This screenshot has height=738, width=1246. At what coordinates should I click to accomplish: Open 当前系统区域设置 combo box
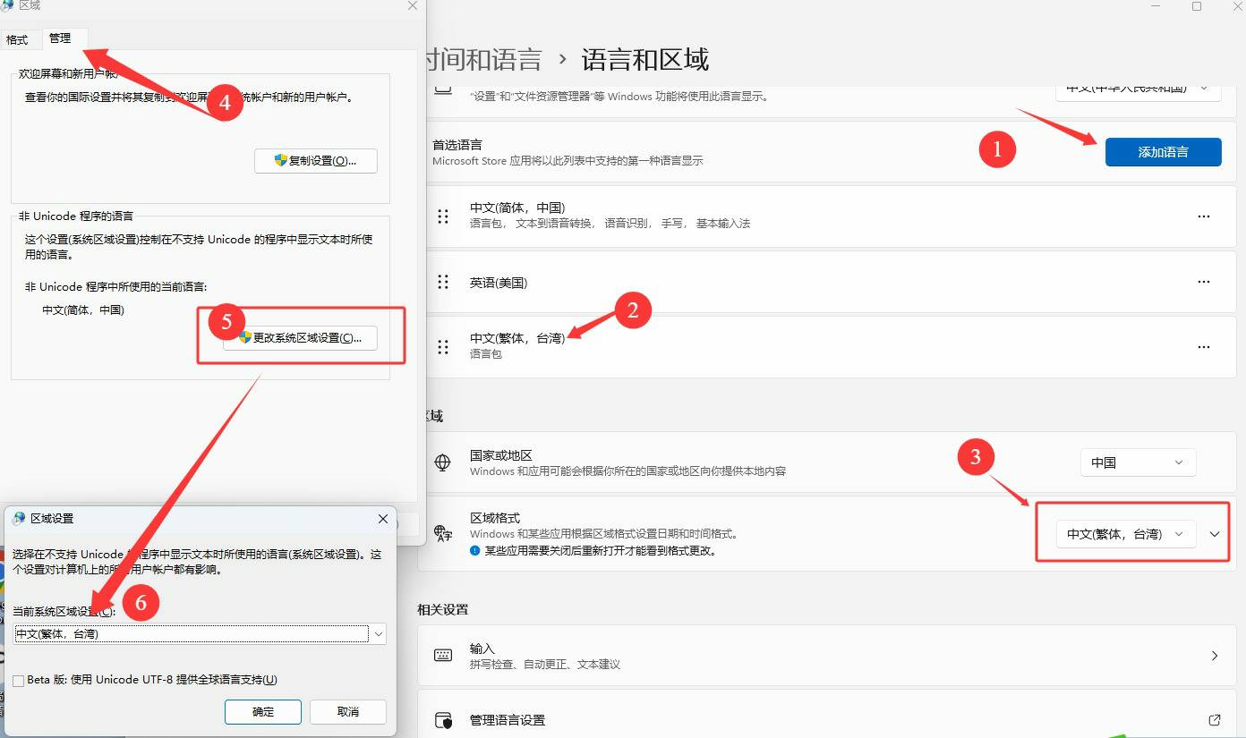[201, 634]
